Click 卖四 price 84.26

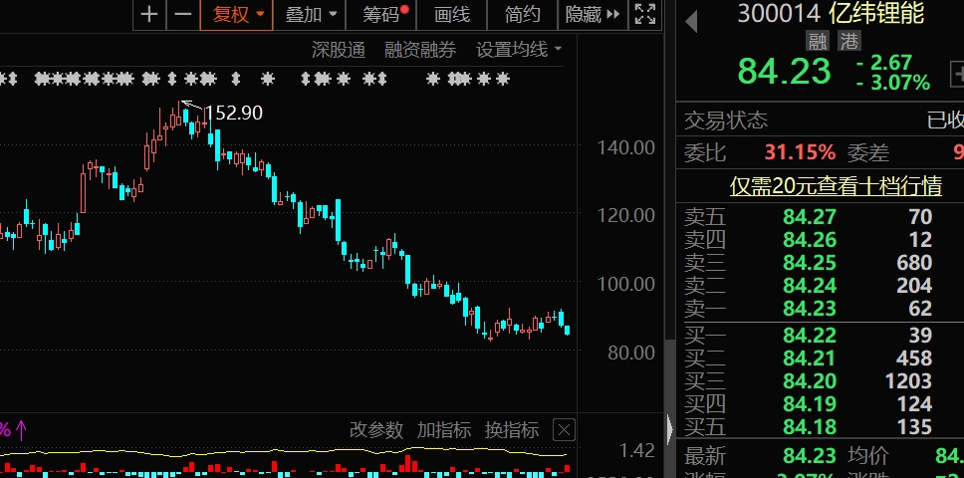pyautogui.click(x=810, y=240)
